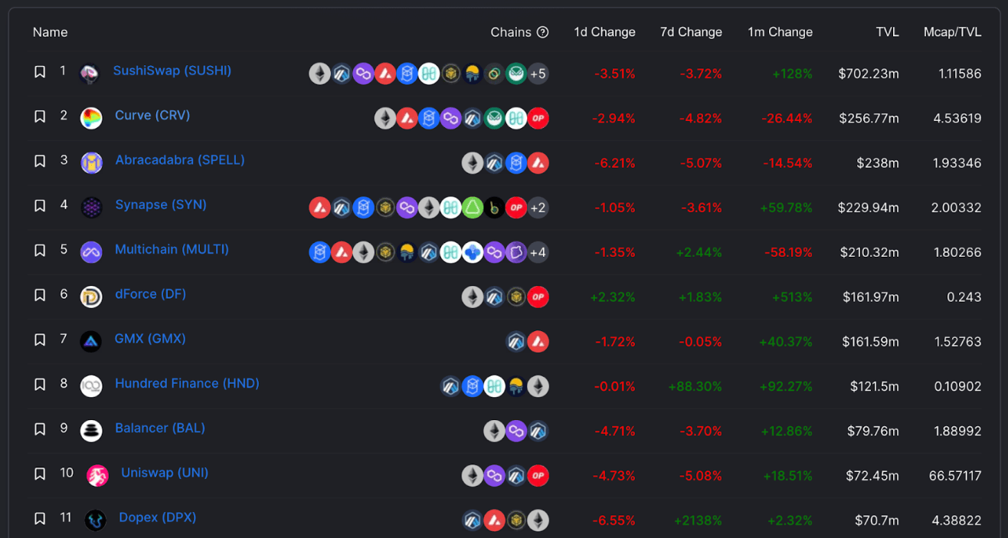
Task: Click the Optimism chain icon in Curve row
Action: [538, 118]
